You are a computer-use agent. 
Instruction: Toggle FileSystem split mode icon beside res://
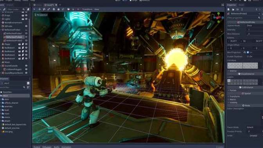click(28, 83)
